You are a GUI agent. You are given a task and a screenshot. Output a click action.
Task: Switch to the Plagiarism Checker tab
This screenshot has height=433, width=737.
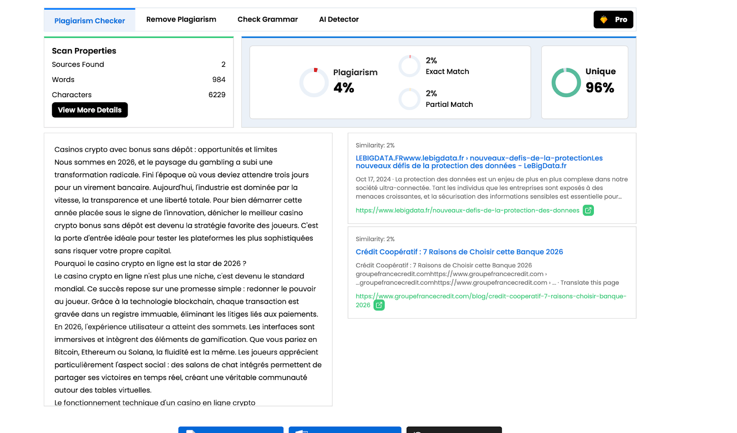[x=90, y=21]
